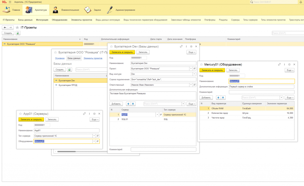Screen dimensions: 304x186
Task: Open Тип сервера value icon in App01
Action: pyautogui.click(x=97, y=136)
